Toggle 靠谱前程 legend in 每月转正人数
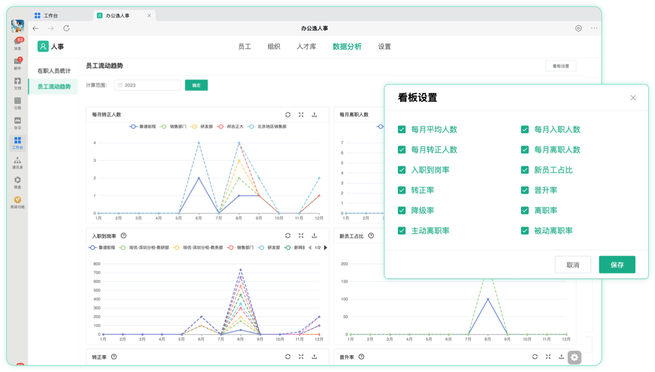Image resolution: width=655 pixels, height=372 pixels. 143,126
